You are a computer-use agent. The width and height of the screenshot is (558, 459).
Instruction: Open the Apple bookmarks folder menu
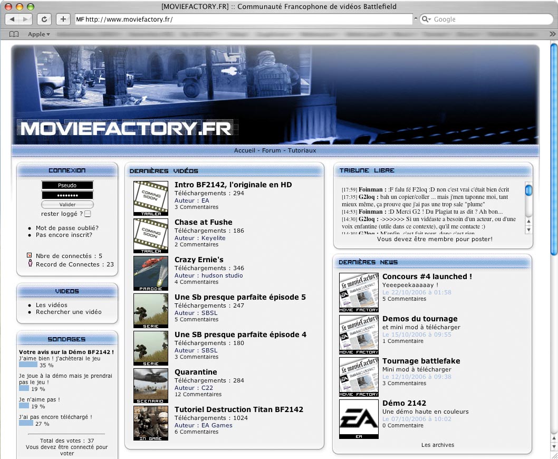[39, 34]
